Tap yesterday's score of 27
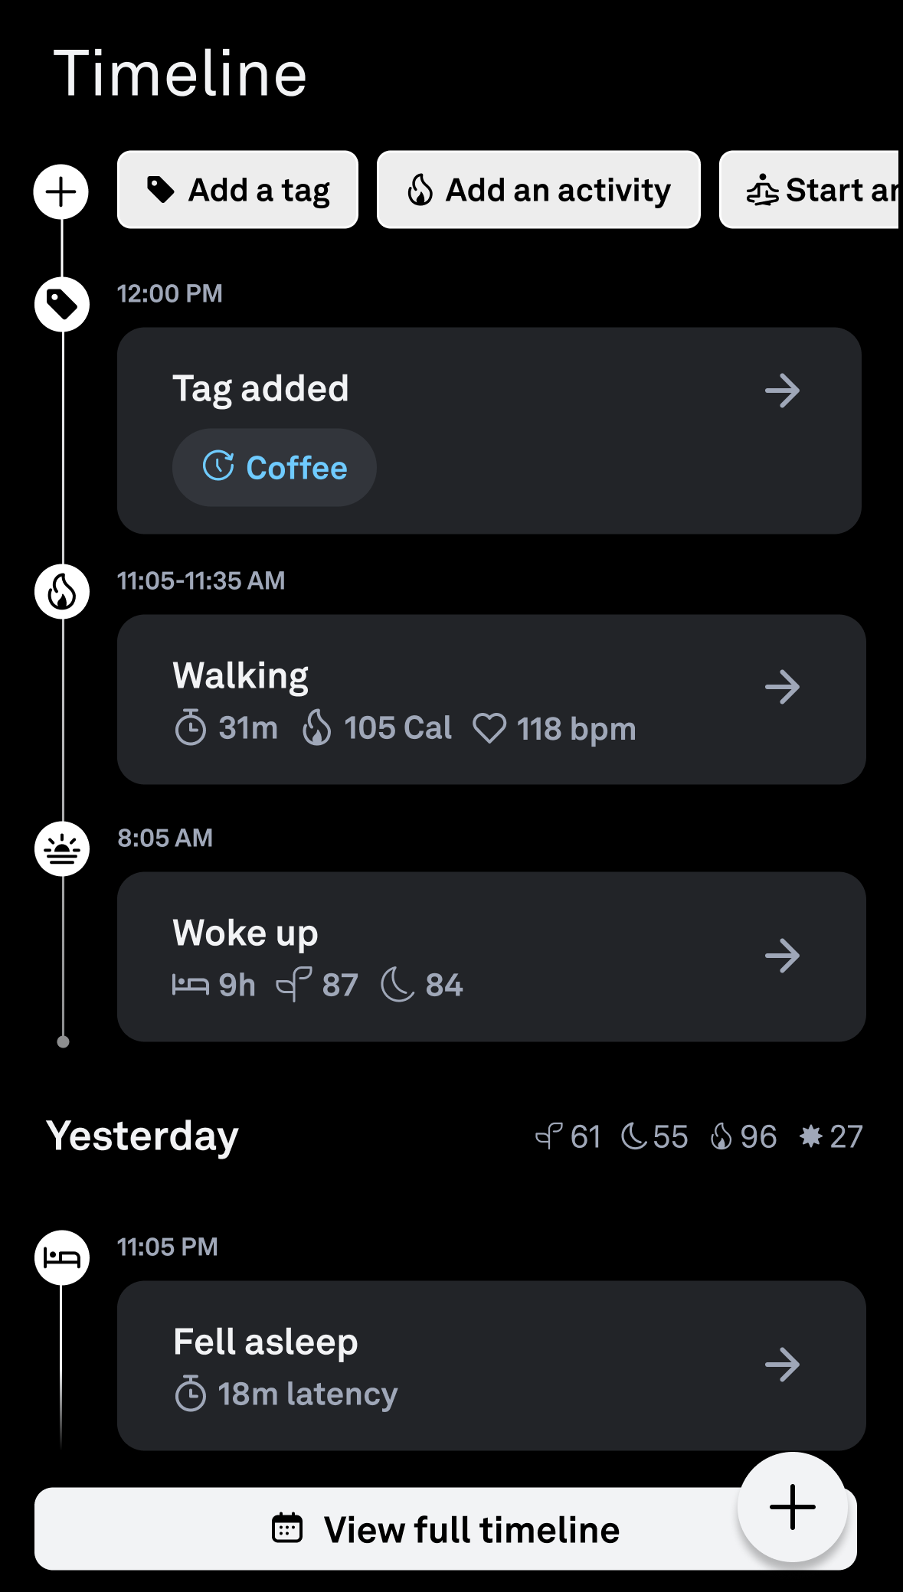The height and width of the screenshot is (1592, 903). click(x=831, y=1136)
